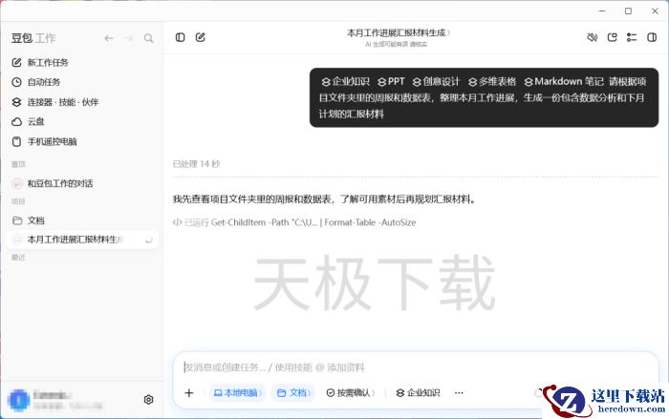
Task: Click the 文档 folder icon in the sidebar
Action: coord(17,220)
